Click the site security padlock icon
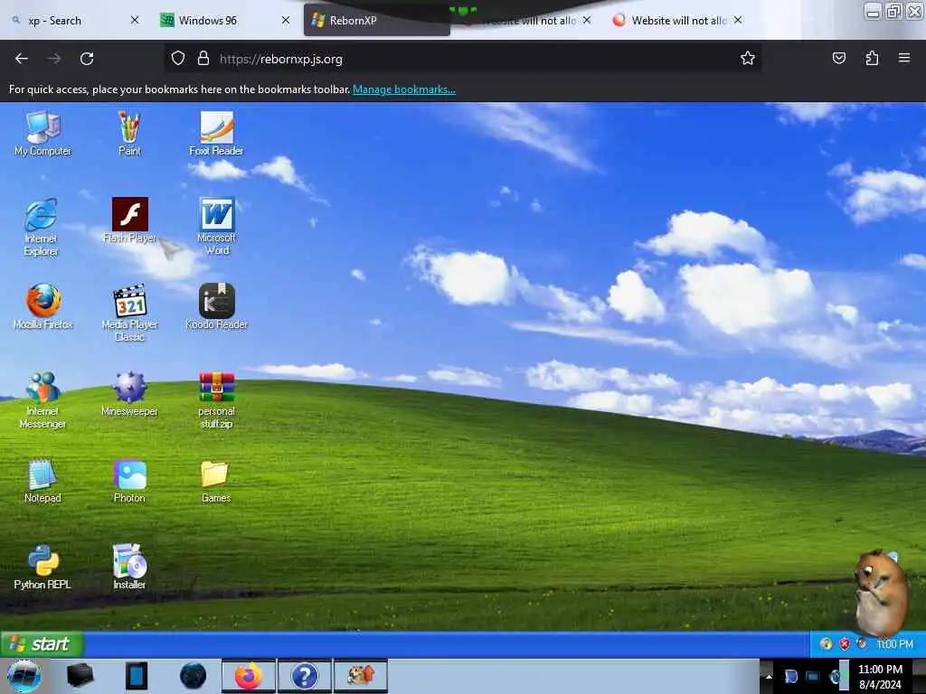Image resolution: width=926 pixels, height=694 pixels. pyautogui.click(x=203, y=59)
